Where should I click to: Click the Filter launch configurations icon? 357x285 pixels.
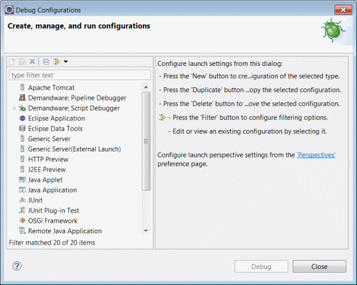(57, 62)
